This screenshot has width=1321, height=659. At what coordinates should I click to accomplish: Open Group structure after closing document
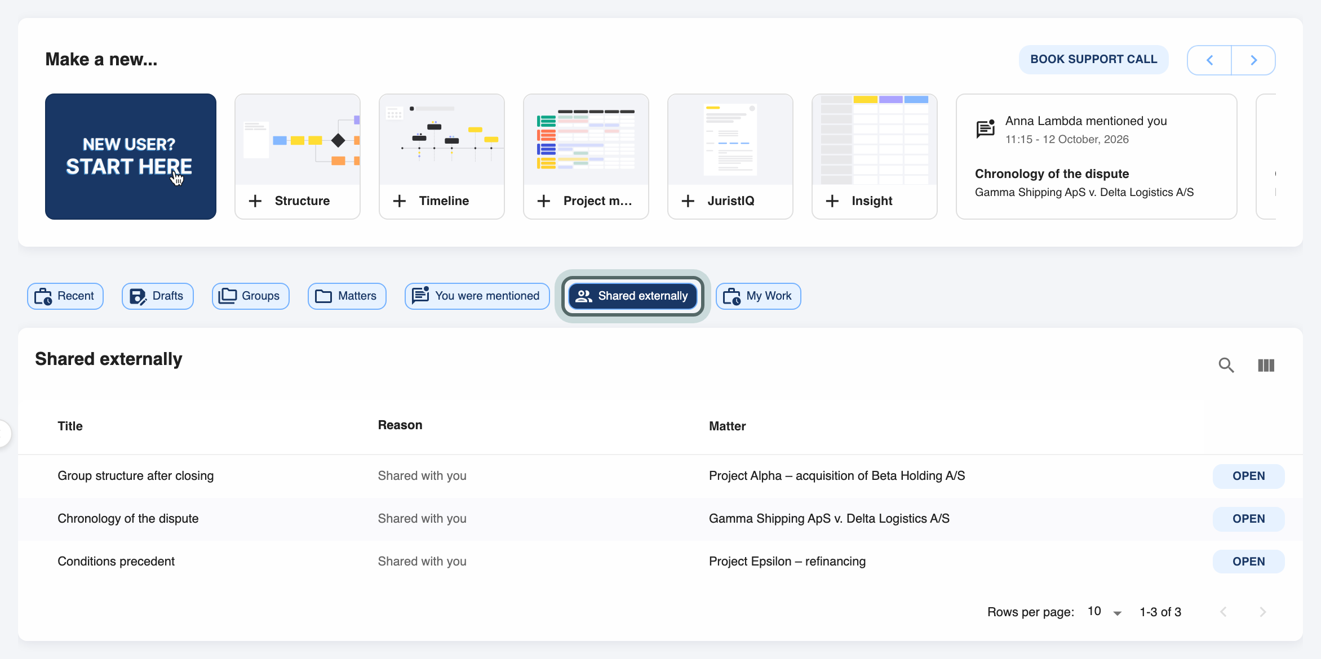pyautogui.click(x=1248, y=477)
